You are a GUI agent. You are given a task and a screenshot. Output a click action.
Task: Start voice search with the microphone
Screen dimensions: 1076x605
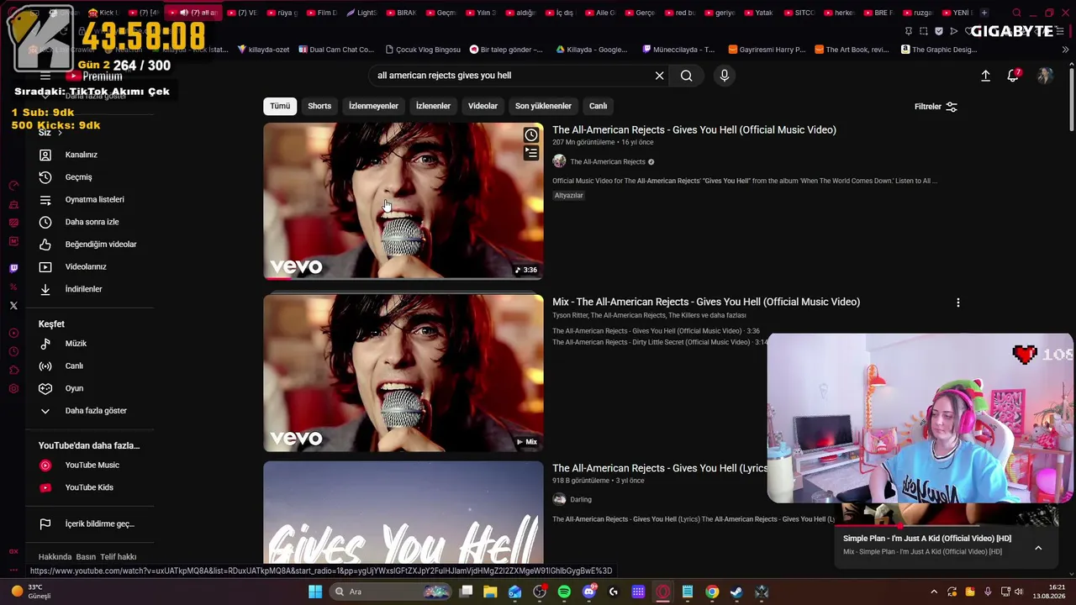(724, 76)
